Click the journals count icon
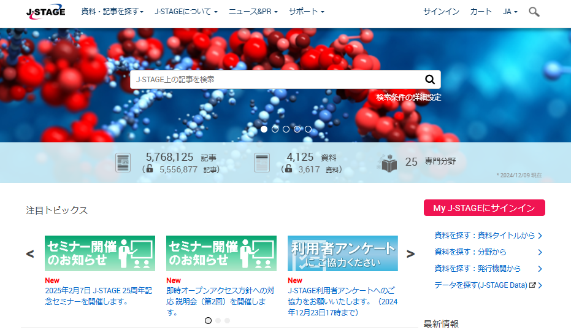 [262, 163]
